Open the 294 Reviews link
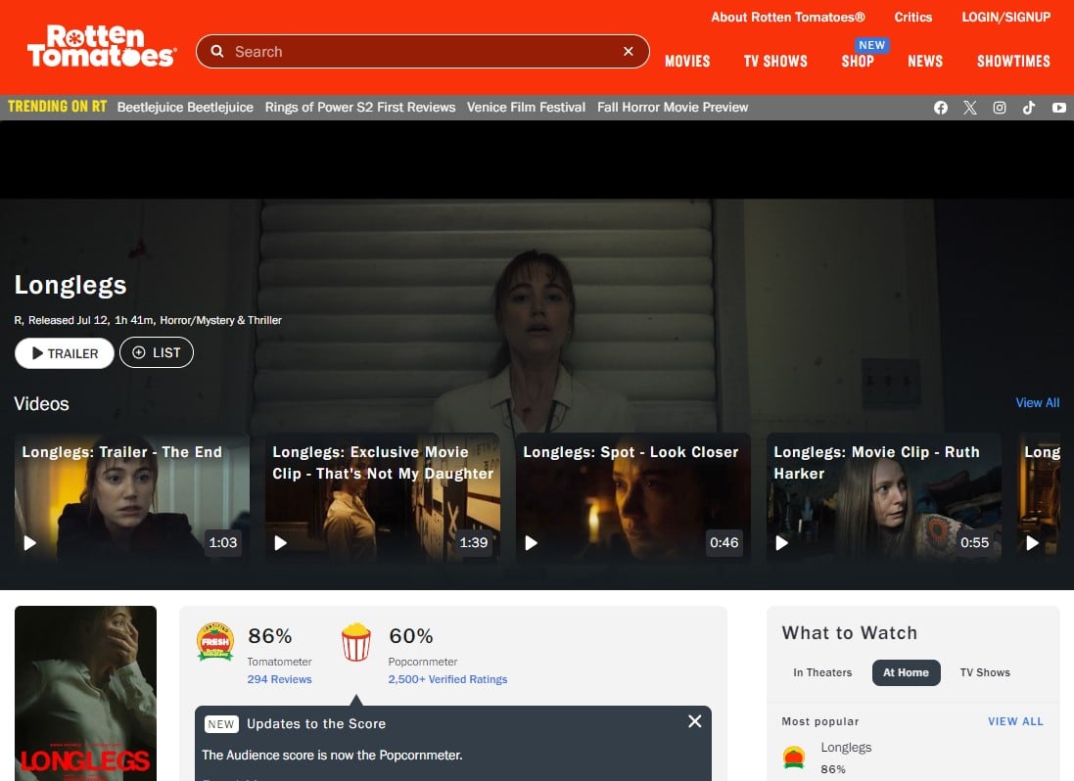 coord(280,679)
